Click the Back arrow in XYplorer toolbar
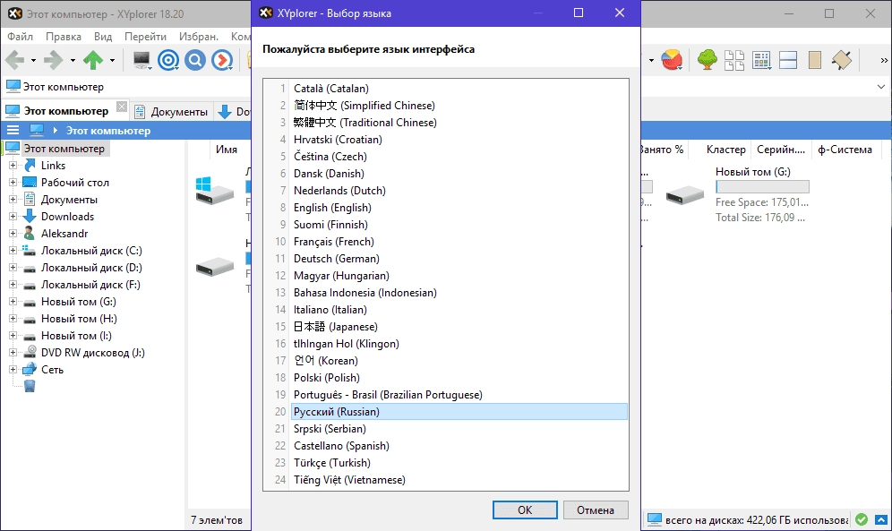The image size is (892, 531). click(15, 60)
